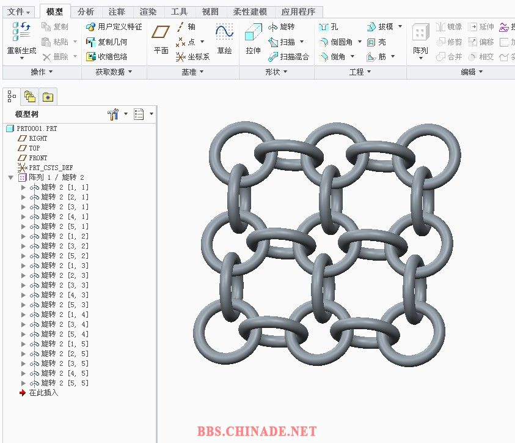The height and width of the screenshot is (443, 515).
Task: Click the 倒圆角 round tool
Action: [x=335, y=42]
